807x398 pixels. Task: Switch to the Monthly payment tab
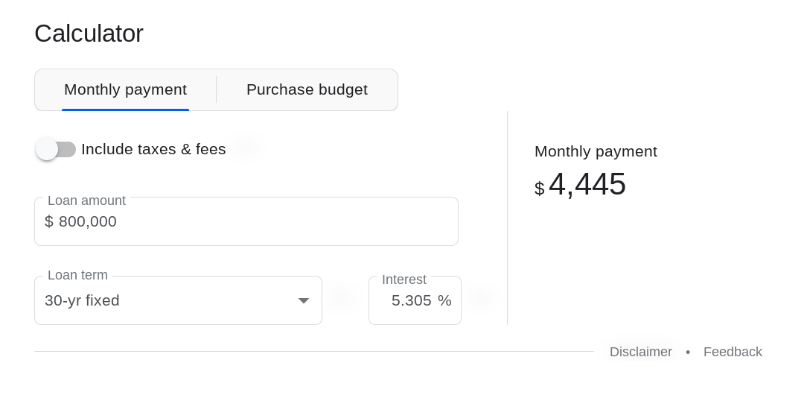[125, 89]
